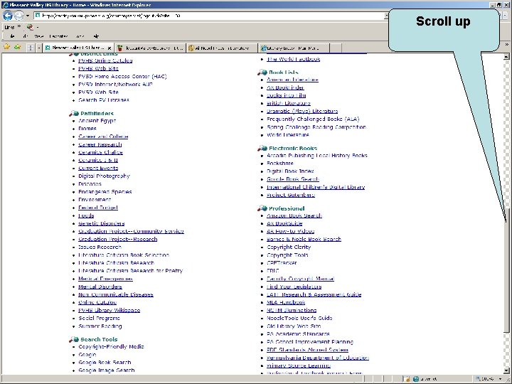Viewport: 512px width, 384px height.
Task: Open the Mental Disorders link
Action: pyautogui.click(x=100, y=287)
